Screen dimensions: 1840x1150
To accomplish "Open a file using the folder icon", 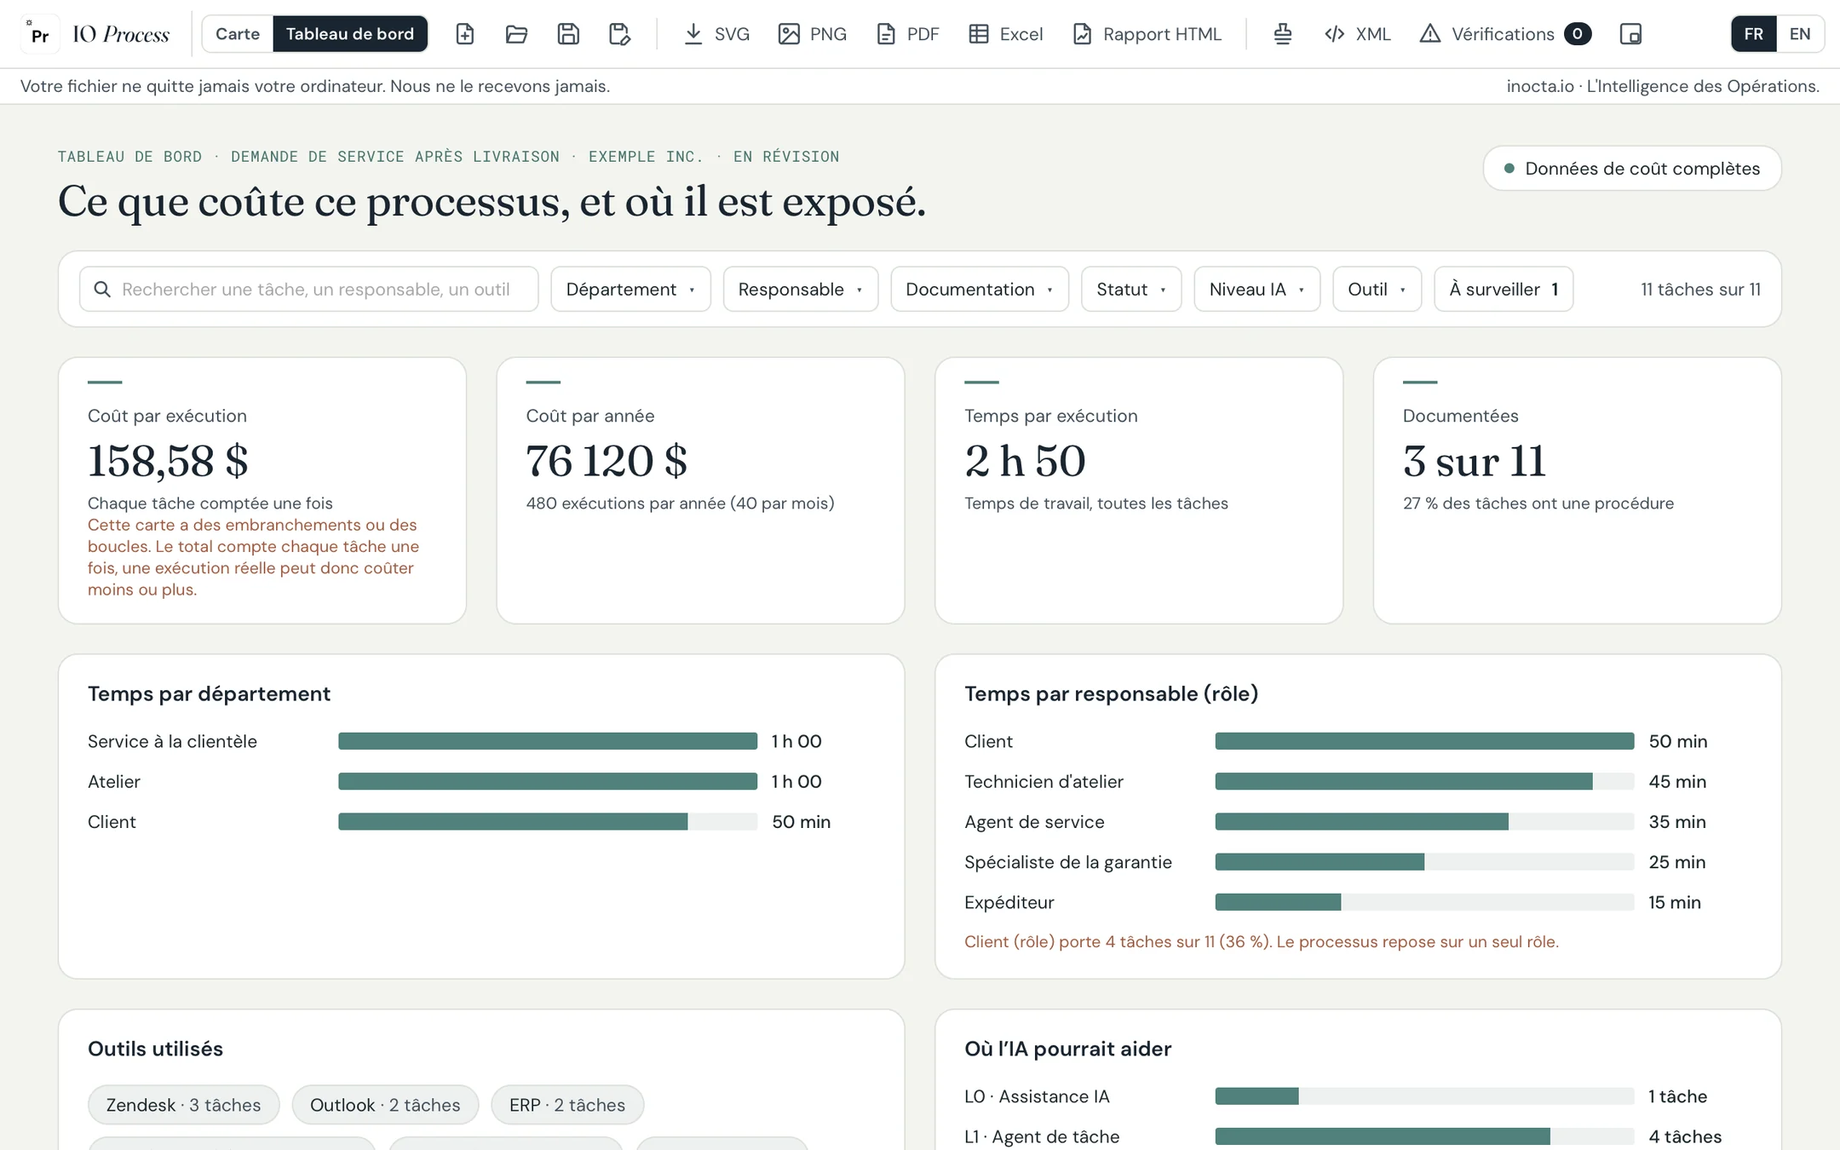I will [516, 34].
